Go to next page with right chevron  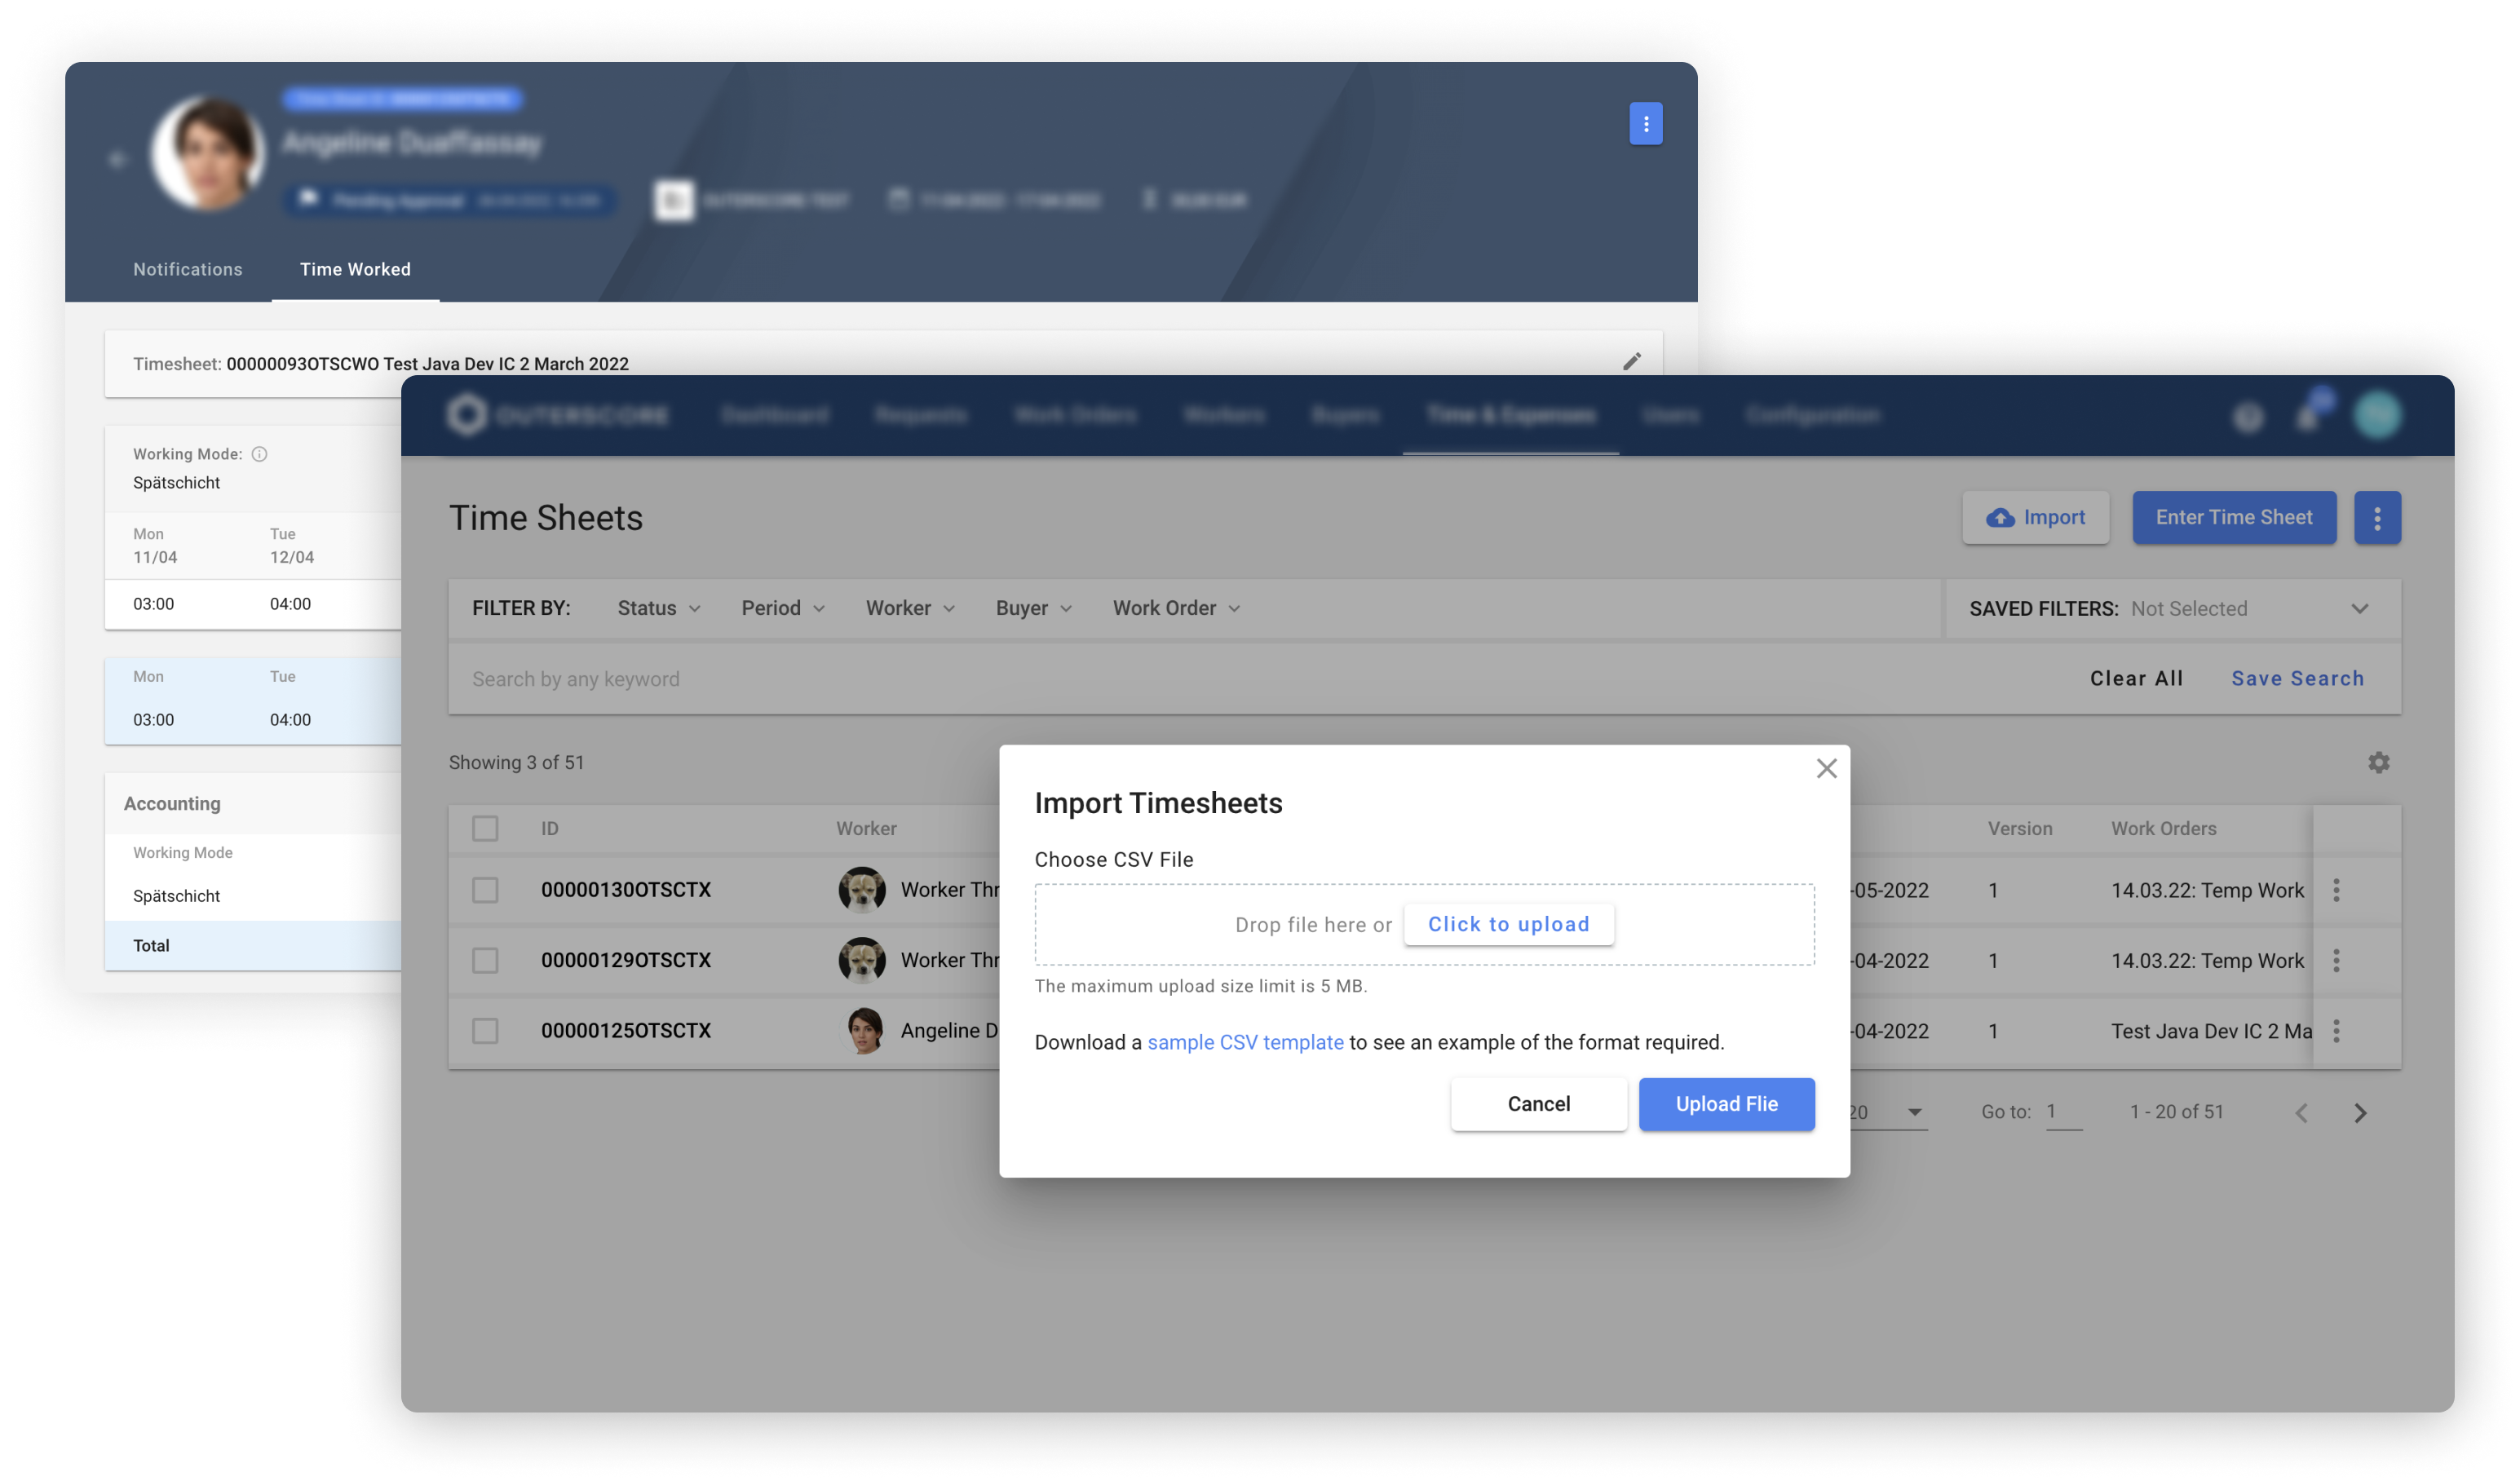[2360, 1113]
